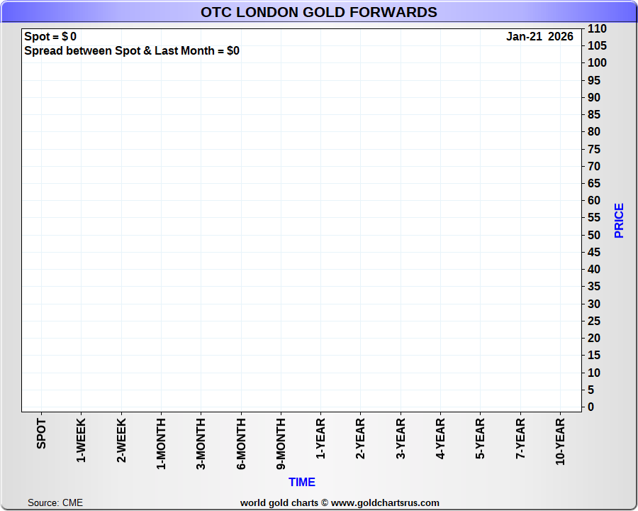Click the Source: CME attribution text
The image size is (638, 511).
tap(55, 502)
